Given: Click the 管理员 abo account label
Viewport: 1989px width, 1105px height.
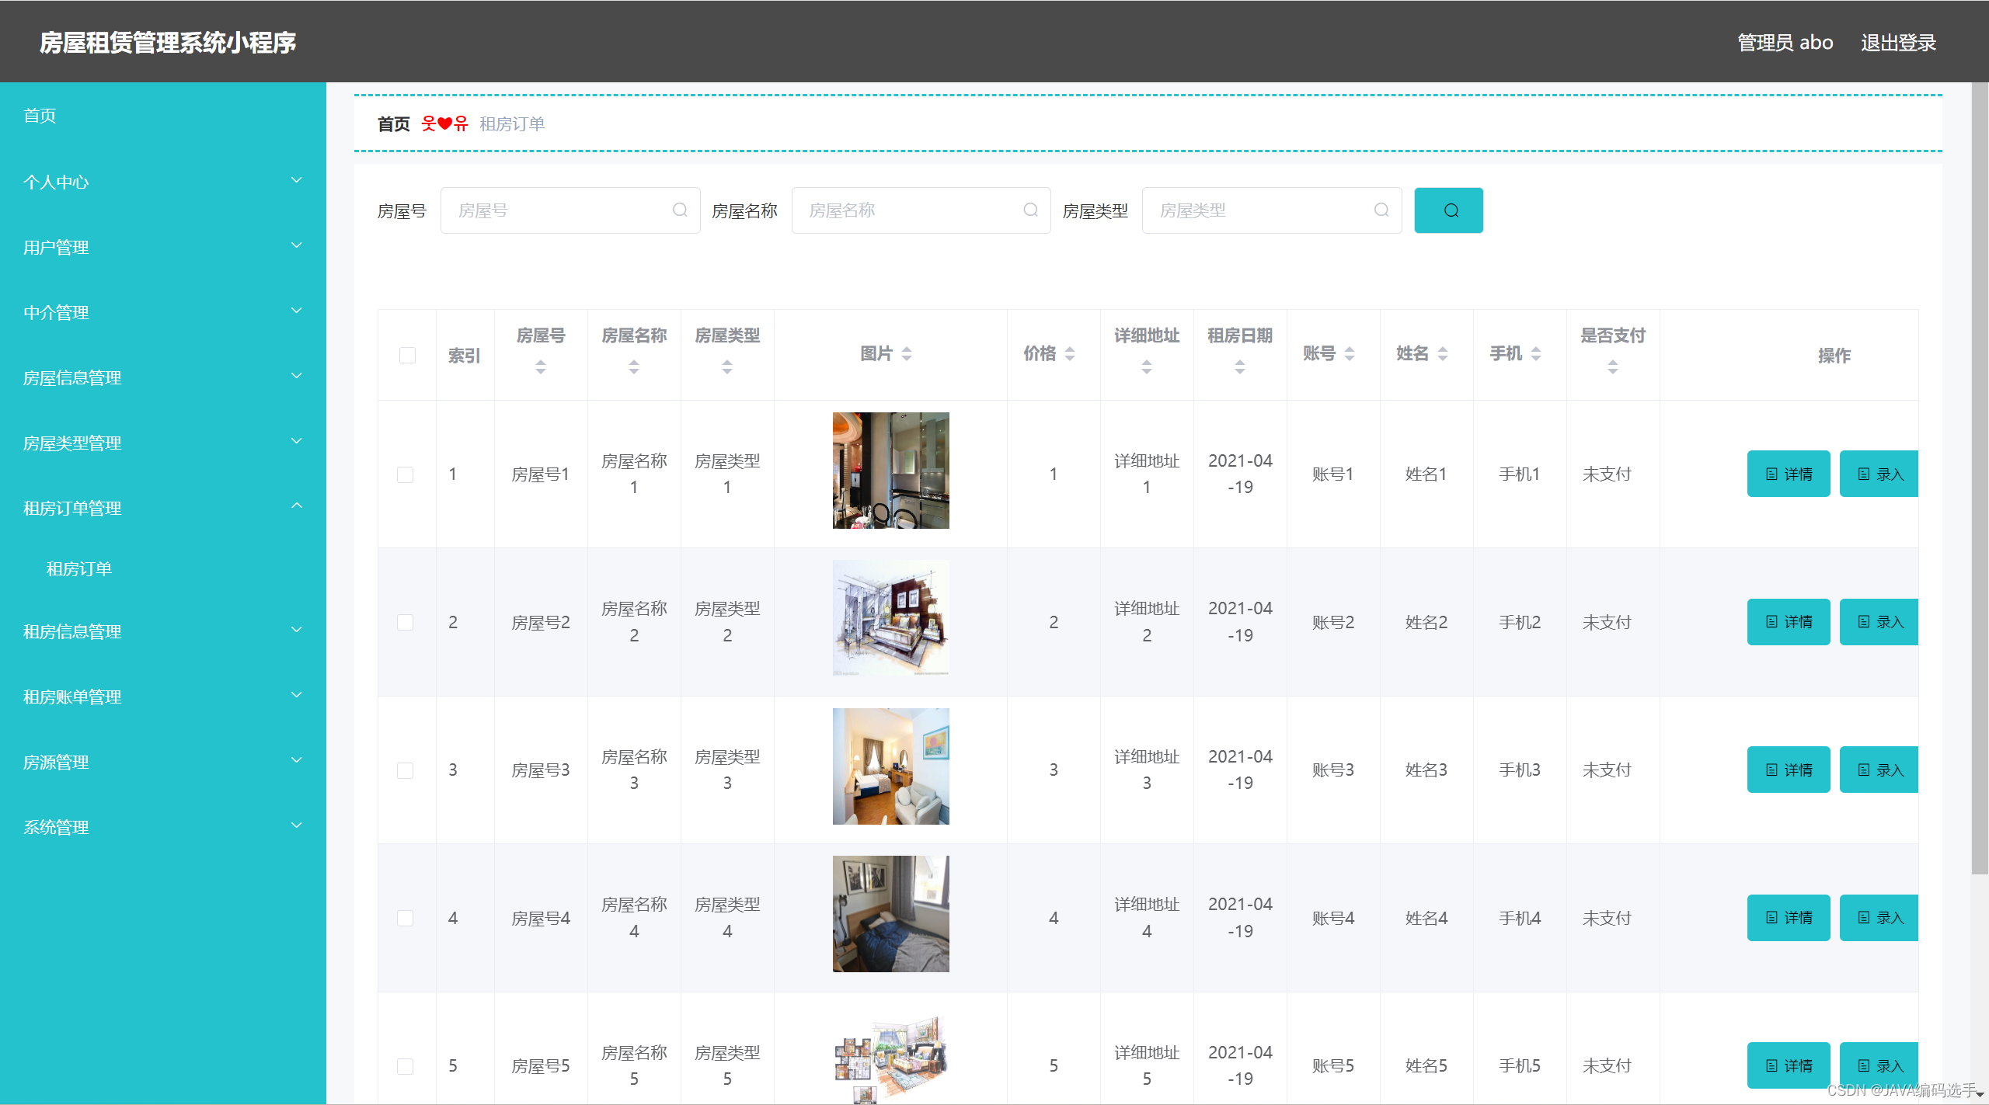Looking at the screenshot, I should pos(1785,43).
